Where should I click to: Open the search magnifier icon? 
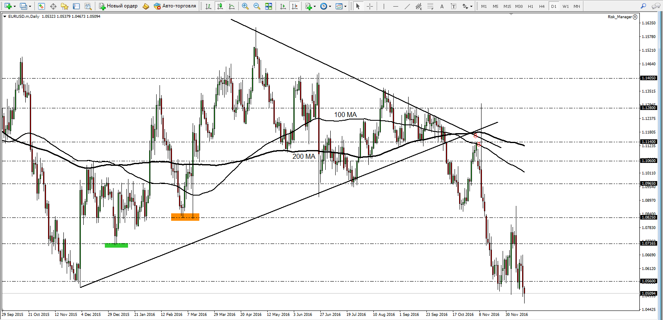click(x=644, y=6)
